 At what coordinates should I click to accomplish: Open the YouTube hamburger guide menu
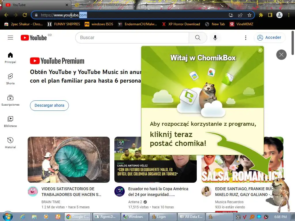click(10, 38)
